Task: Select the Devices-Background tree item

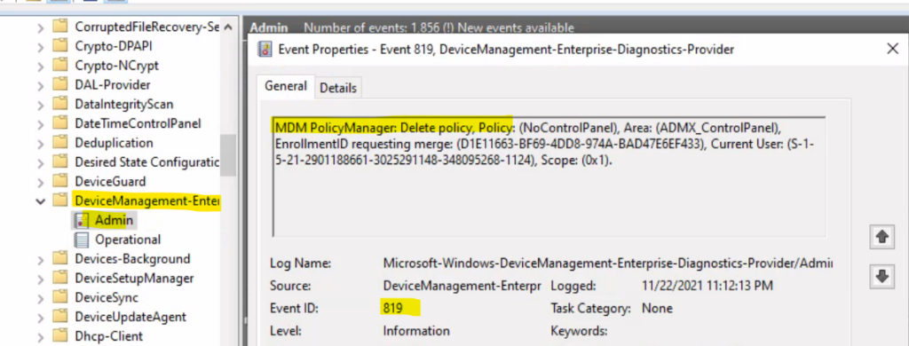Action: tap(133, 258)
